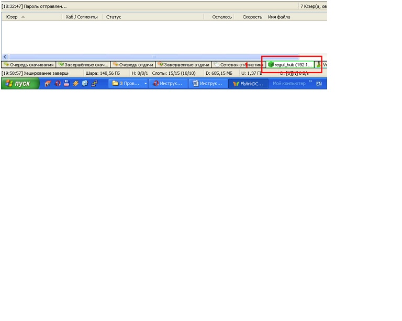Viewport: 402px width, 321px height.
Task: Click the 7 Юзер(а, ов) count field
Action: coord(314,6)
